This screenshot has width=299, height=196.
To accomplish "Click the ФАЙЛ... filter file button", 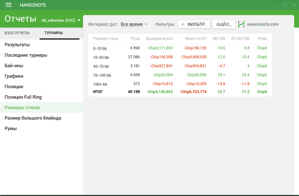I will point(224,24).
